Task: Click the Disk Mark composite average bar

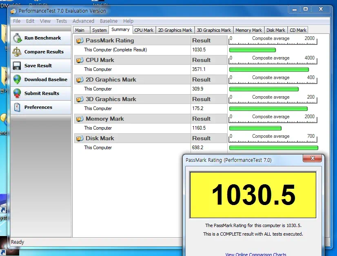Action: point(273,148)
